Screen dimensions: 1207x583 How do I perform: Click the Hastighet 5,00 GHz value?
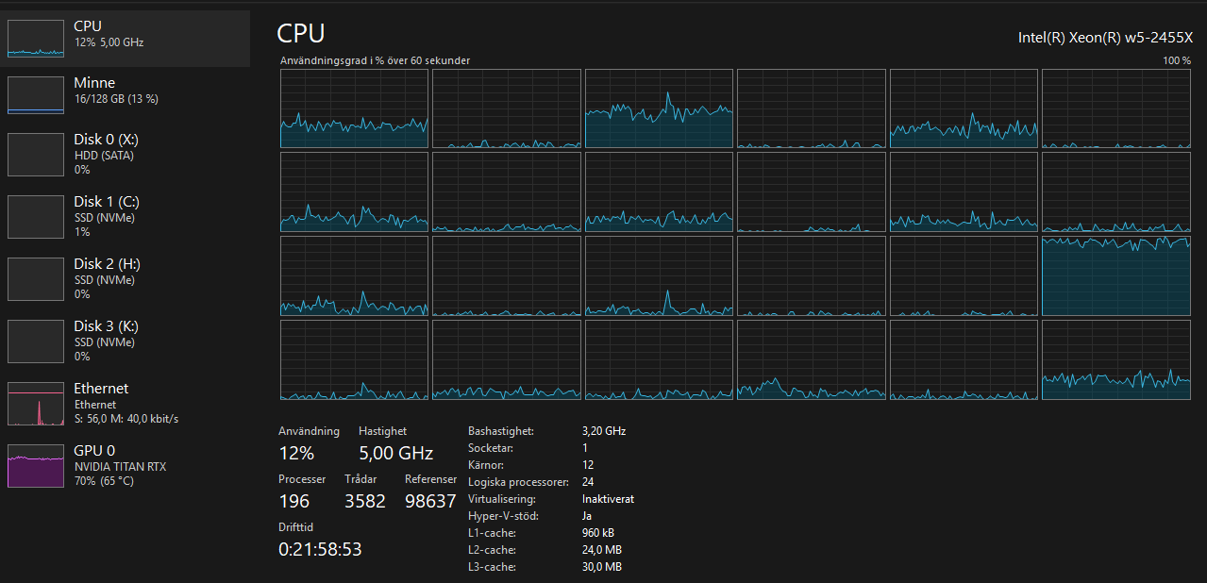click(395, 453)
